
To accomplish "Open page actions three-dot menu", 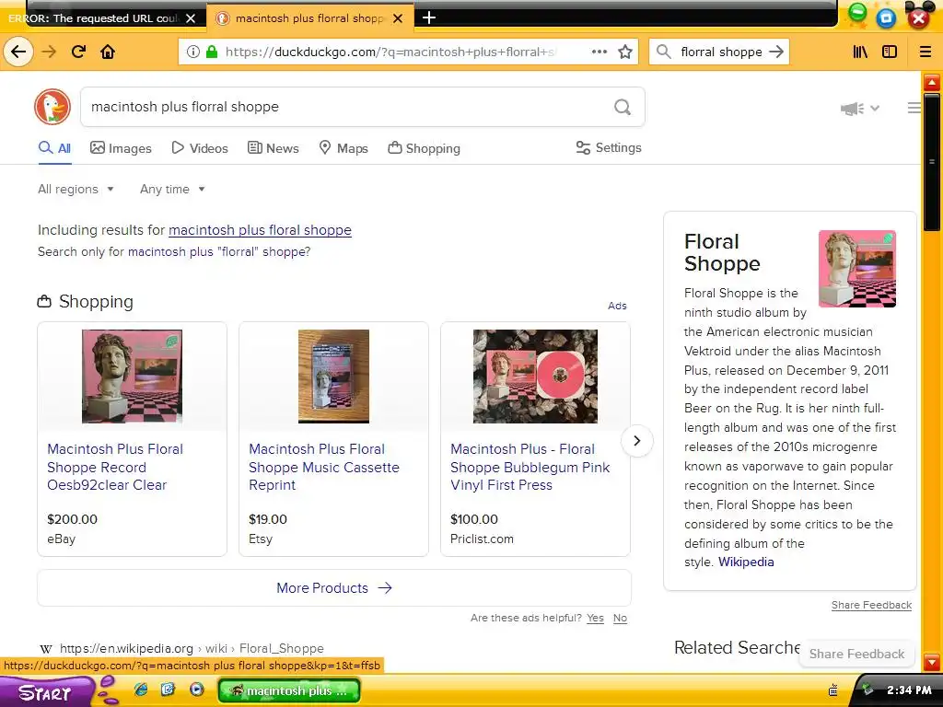I will [x=599, y=52].
